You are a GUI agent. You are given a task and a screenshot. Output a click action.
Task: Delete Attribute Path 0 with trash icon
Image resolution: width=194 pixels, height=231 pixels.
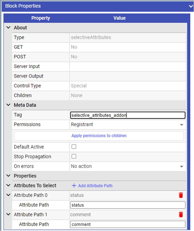coord(181,196)
